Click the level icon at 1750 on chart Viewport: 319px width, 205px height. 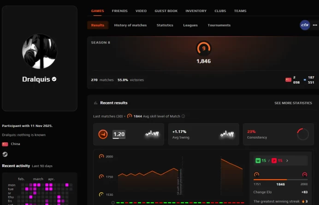tap(101, 177)
